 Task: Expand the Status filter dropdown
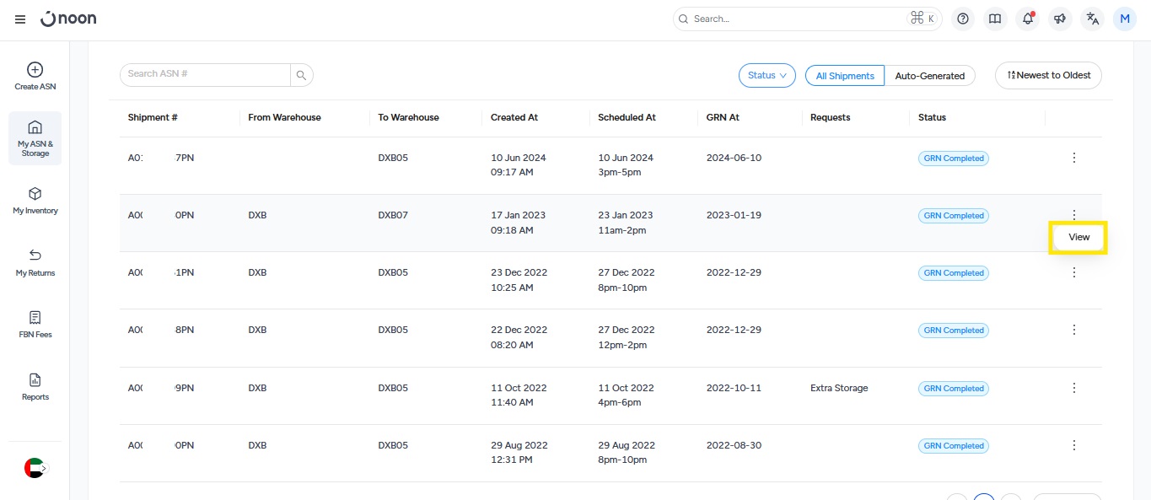pos(766,75)
